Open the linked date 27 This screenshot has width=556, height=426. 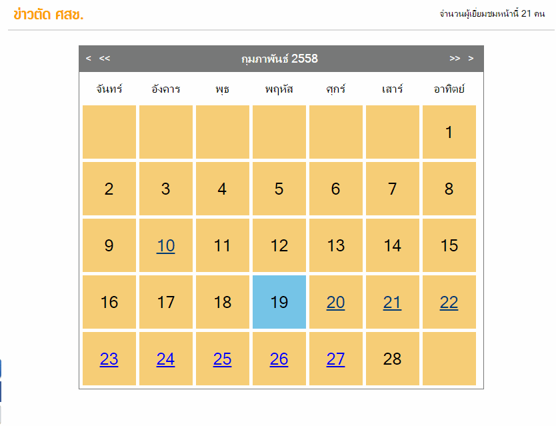click(x=335, y=359)
